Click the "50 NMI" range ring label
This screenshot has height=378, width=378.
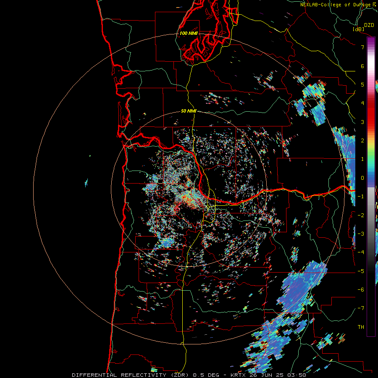click(x=189, y=111)
